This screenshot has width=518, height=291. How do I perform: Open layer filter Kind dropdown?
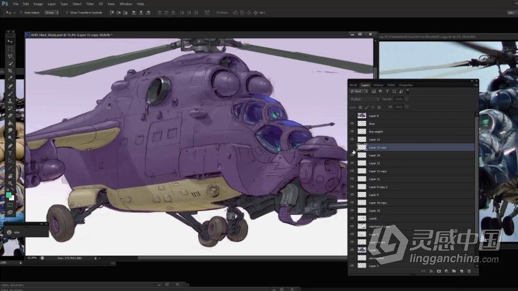pos(359,91)
